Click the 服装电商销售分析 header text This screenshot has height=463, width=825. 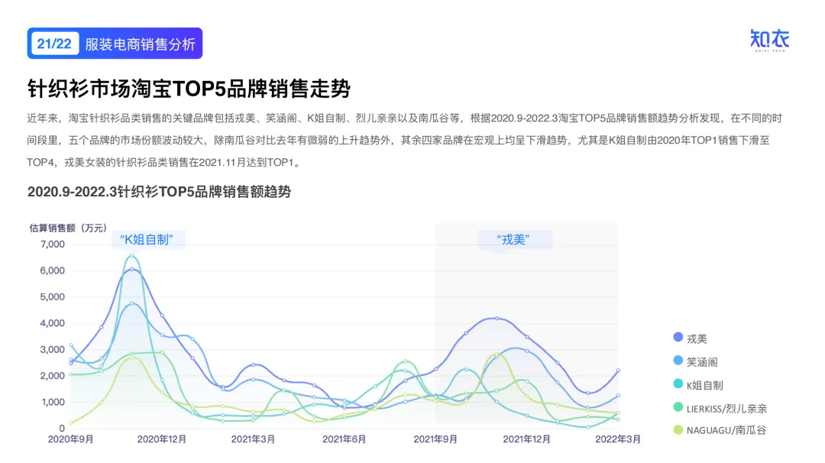coord(140,44)
